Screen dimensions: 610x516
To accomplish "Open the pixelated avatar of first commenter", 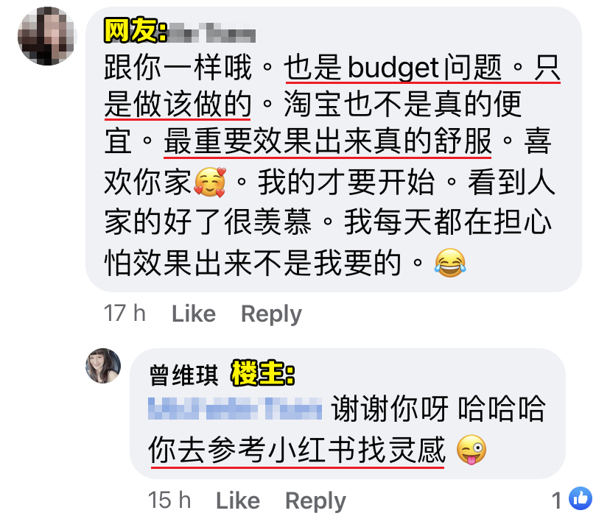I will pos(47,36).
